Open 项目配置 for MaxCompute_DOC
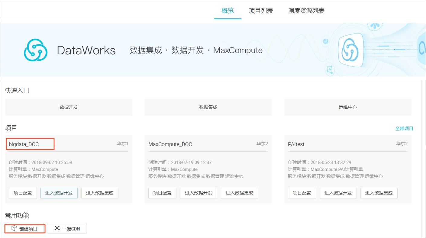This screenshot has width=426, height=238. (162, 193)
